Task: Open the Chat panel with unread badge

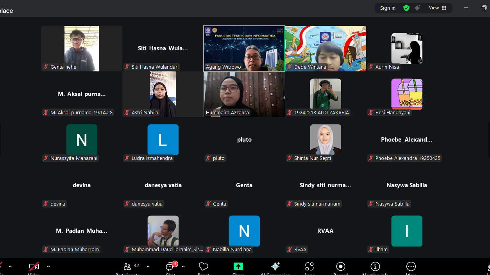Action: pyautogui.click(x=170, y=267)
